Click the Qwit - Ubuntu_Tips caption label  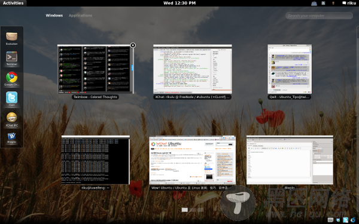(x=290, y=97)
